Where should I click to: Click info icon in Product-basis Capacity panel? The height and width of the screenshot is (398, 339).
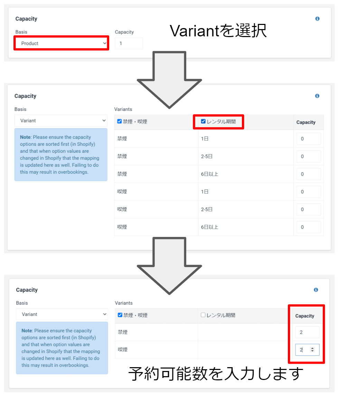click(x=317, y=19)
